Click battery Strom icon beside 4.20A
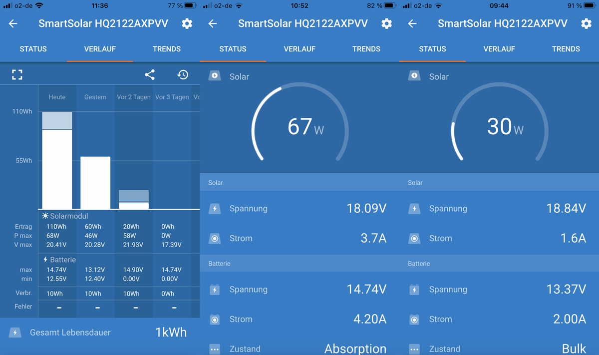The image size is (599, 355). [x=215, y=320]
